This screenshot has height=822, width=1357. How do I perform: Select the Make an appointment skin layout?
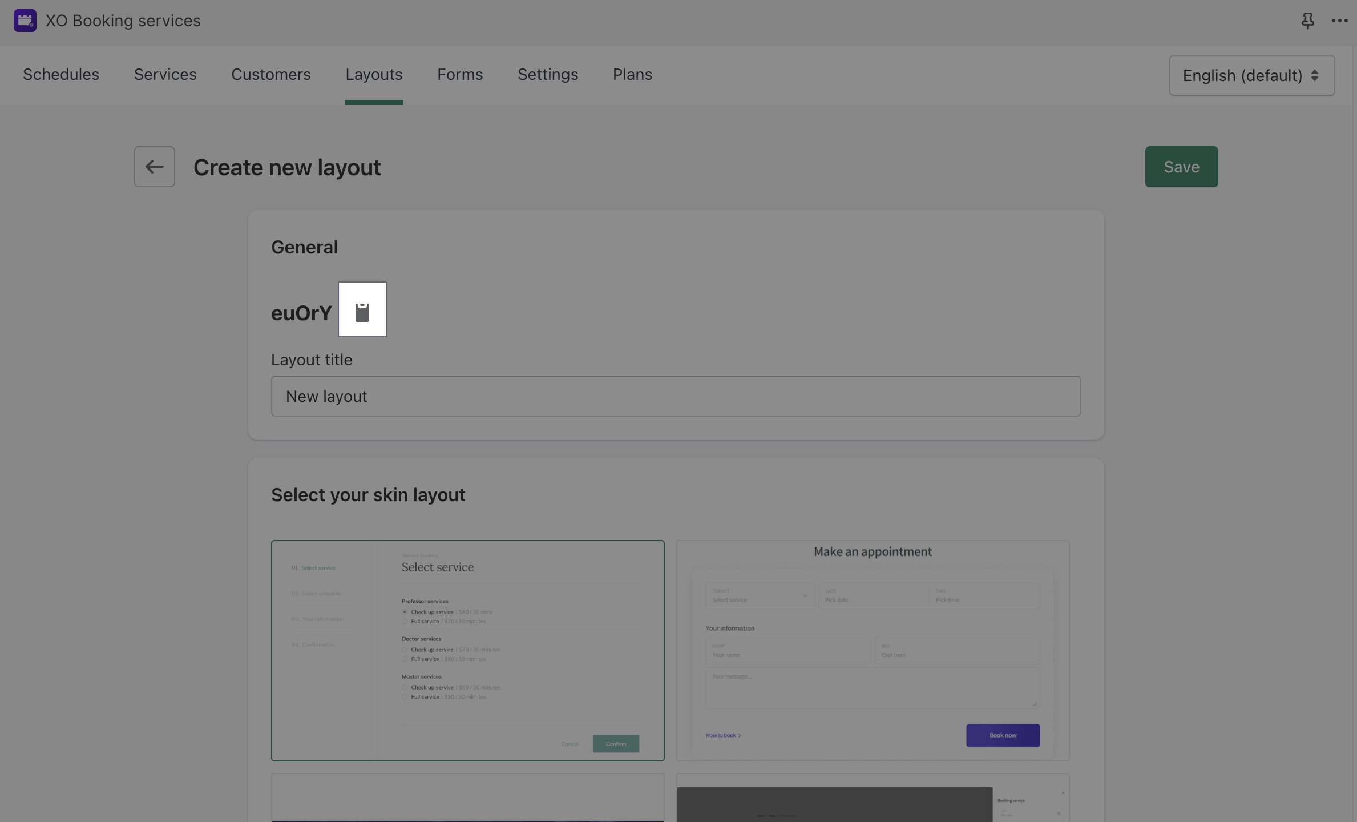pos(873,651)
